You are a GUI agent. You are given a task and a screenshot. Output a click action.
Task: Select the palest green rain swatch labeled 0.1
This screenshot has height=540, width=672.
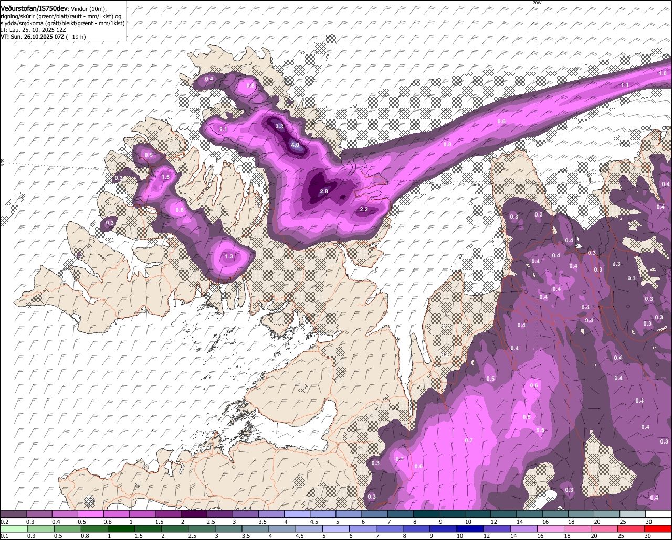click(13, 529)
